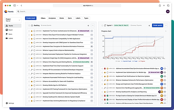The height and width of the screenshot is (110, 174).
Task: Select all Backlog stories checkbox
Action: 29,26
